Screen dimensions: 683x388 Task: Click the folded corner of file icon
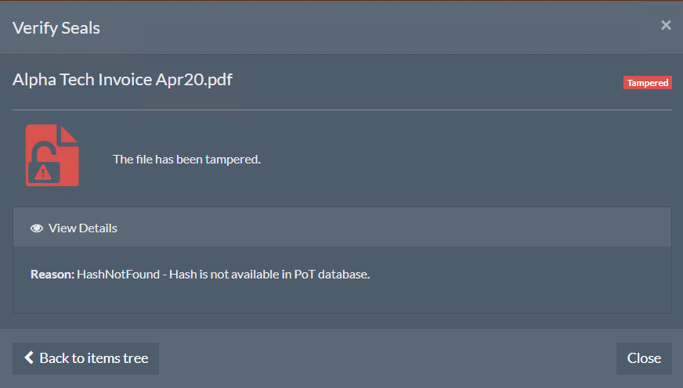(x=69, y=134)
